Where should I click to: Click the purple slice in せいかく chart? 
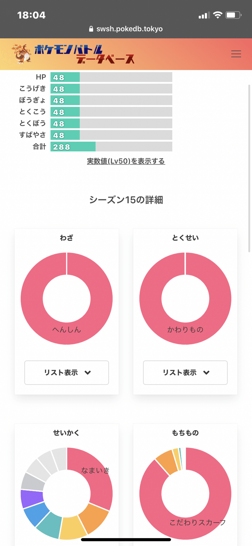click(31, 498)
